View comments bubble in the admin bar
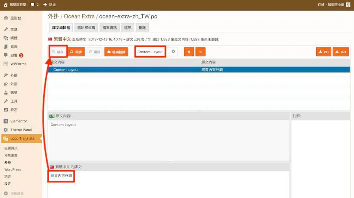Viewport: 354px width, 198px height. coord(35,5)
